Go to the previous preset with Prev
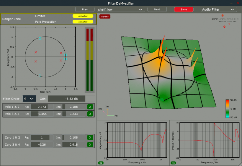 pos(85,9)
